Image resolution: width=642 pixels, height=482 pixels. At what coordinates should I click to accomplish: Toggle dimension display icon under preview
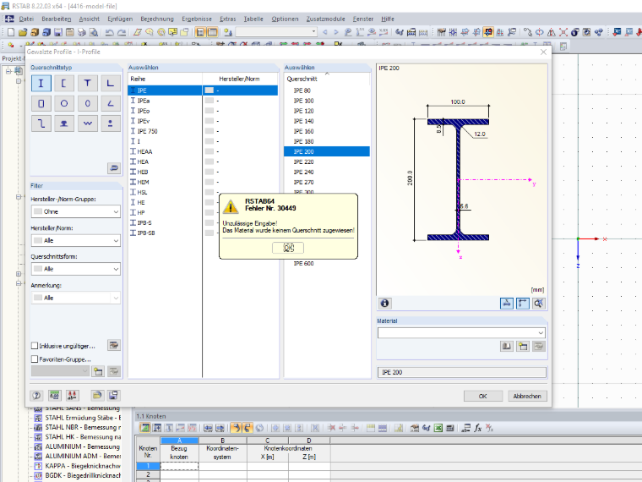pos(523,304)
